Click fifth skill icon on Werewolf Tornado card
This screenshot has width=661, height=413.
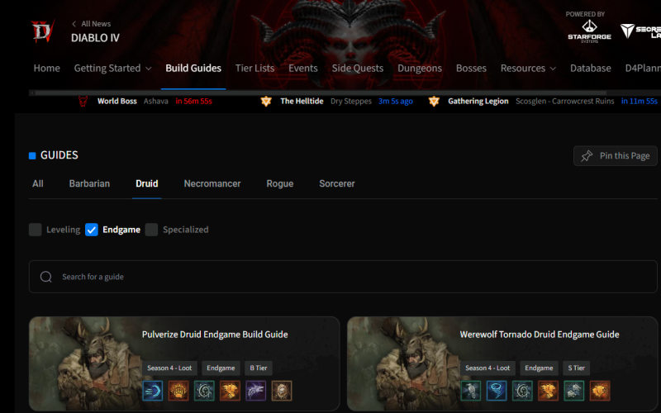[x=573, y=391]
